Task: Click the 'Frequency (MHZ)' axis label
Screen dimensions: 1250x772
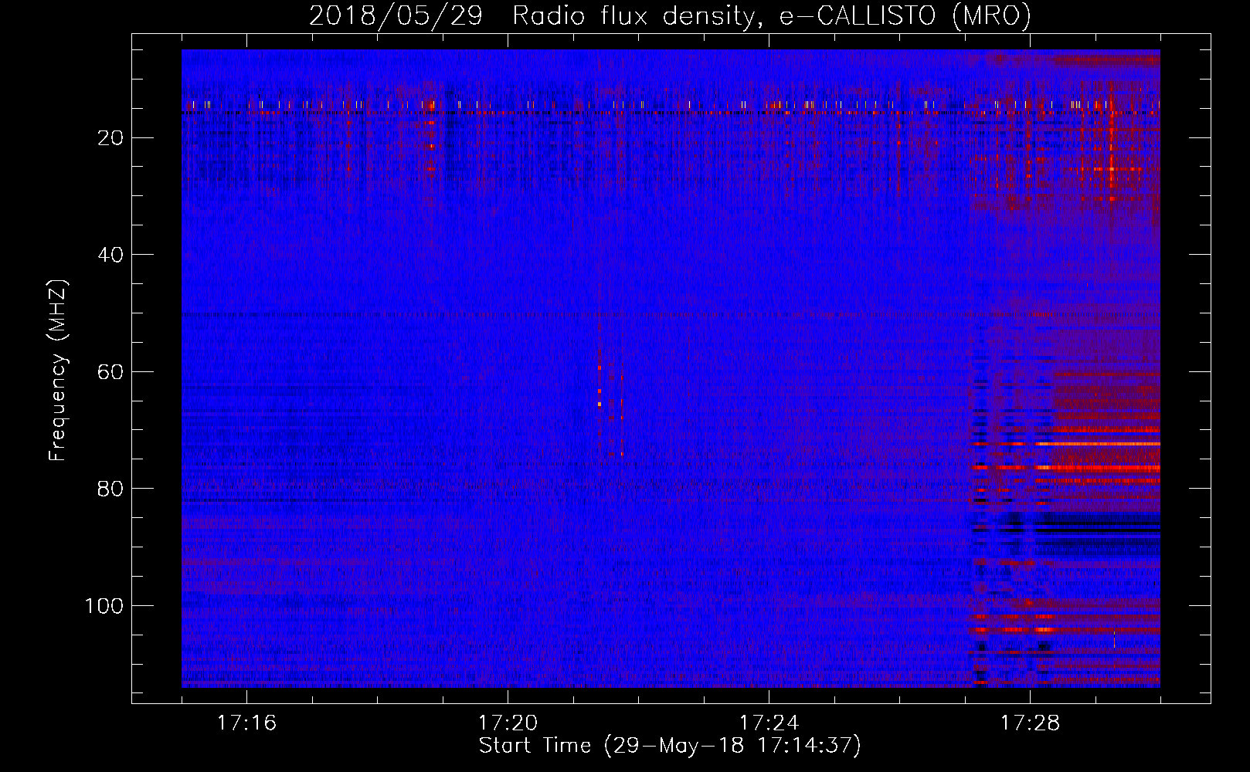Action: (58, 371)
